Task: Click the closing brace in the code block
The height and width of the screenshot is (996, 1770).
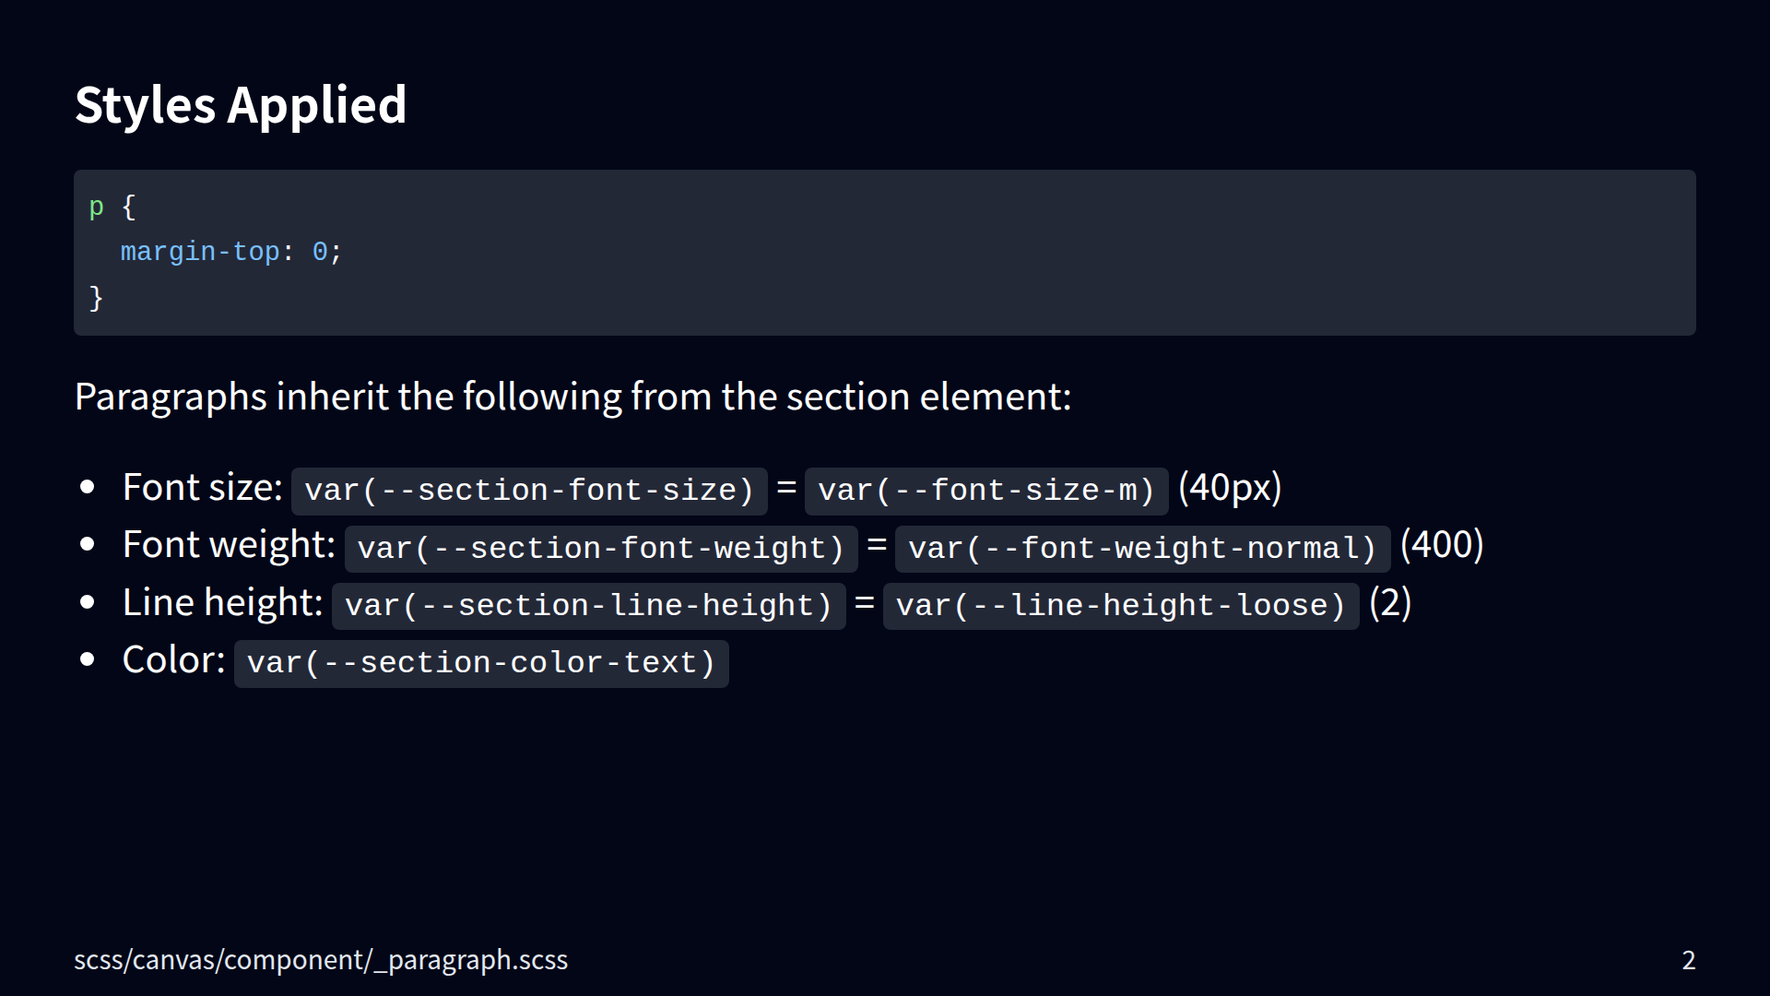Action: point(96,298)
